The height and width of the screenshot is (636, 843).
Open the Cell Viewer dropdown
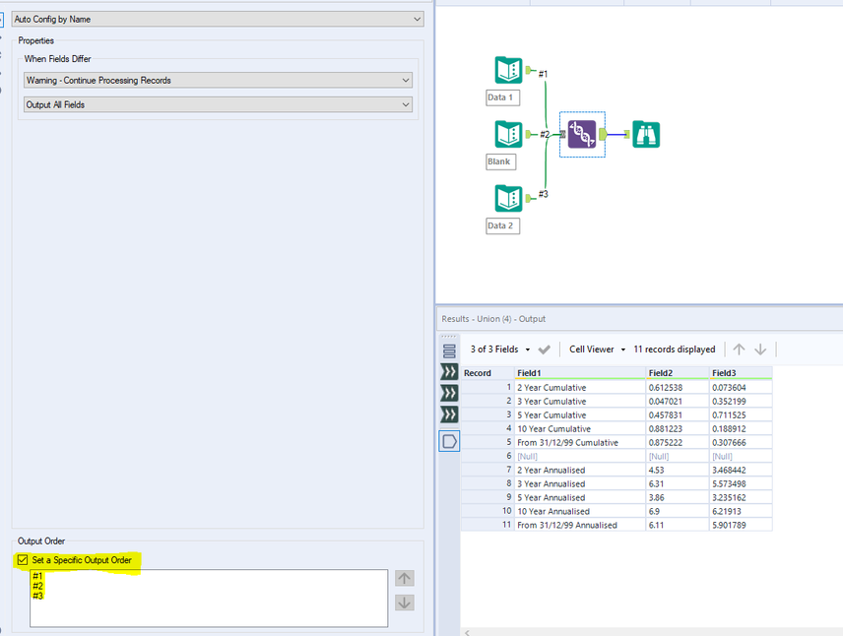[597, 350]
